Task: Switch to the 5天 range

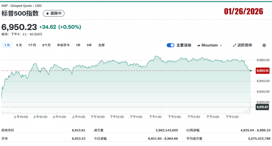Action: pos(19,45)
